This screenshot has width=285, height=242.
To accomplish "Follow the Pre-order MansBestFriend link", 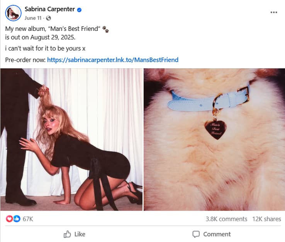I will coord(112,60).
